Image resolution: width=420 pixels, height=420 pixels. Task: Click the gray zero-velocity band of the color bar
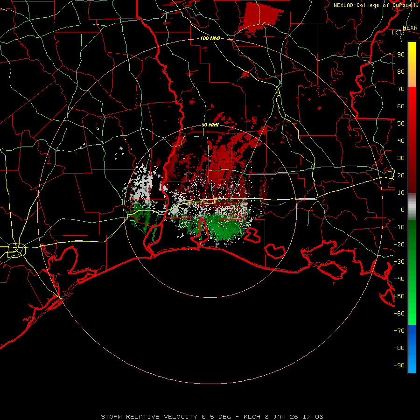coord(412,207)
